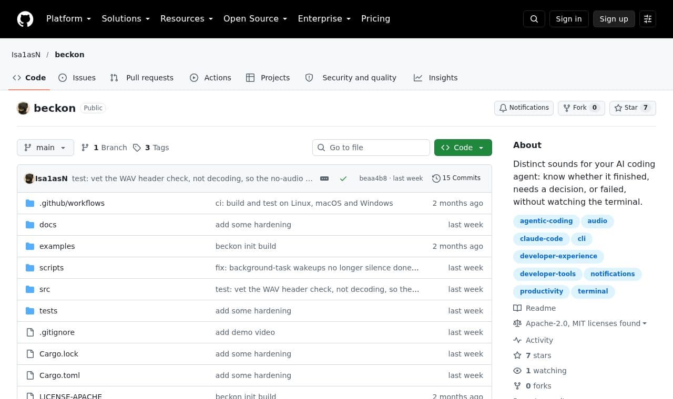Viewport: 673px width, 399px height.
Task: Click the Go to file search field
Action: [371, 148]
